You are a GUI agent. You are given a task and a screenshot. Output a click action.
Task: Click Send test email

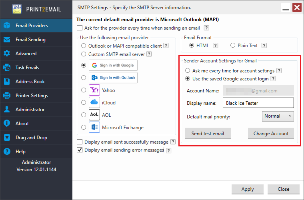[x=208, y=134]
